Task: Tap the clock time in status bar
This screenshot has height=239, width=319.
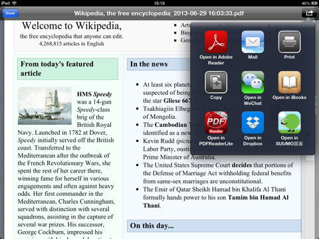Action: pos(159,3)
